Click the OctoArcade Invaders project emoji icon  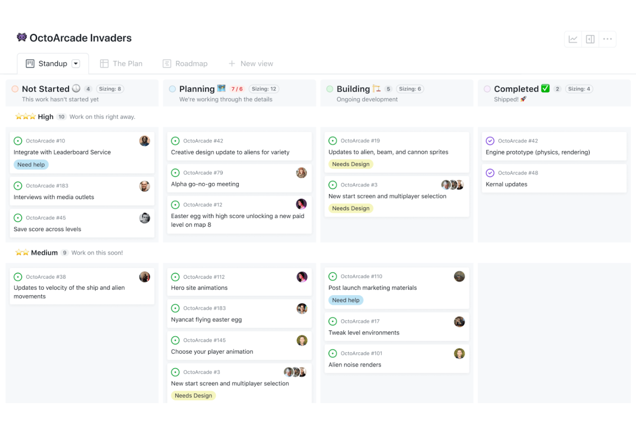pyautogui.click(x=21, y=37)
